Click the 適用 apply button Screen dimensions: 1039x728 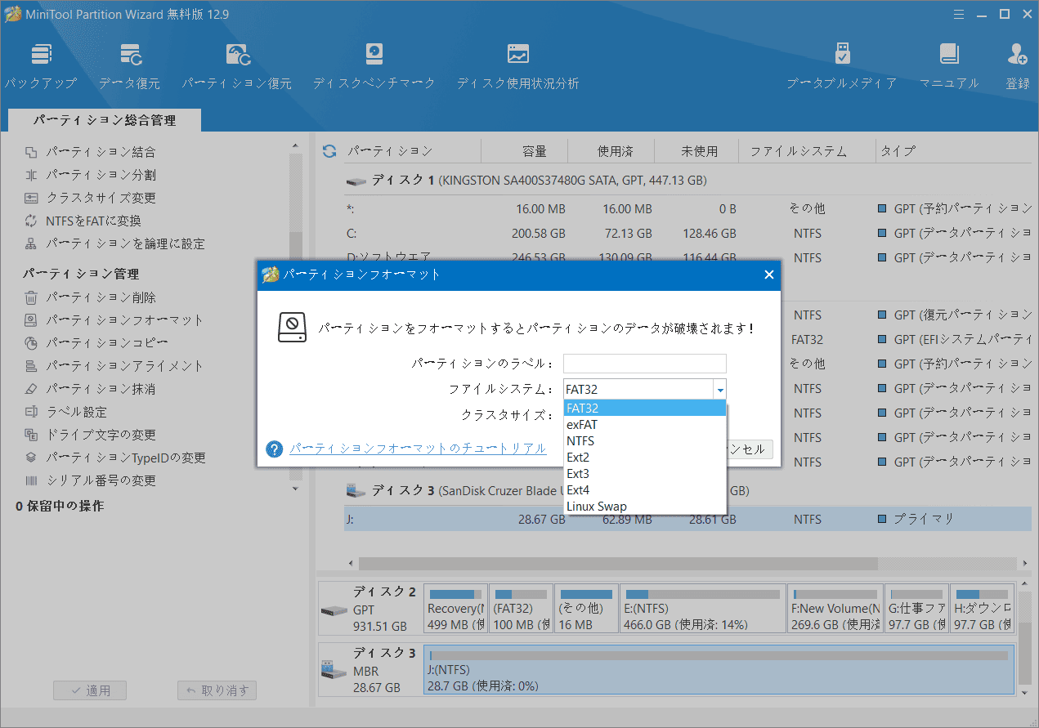click(90, 690)
